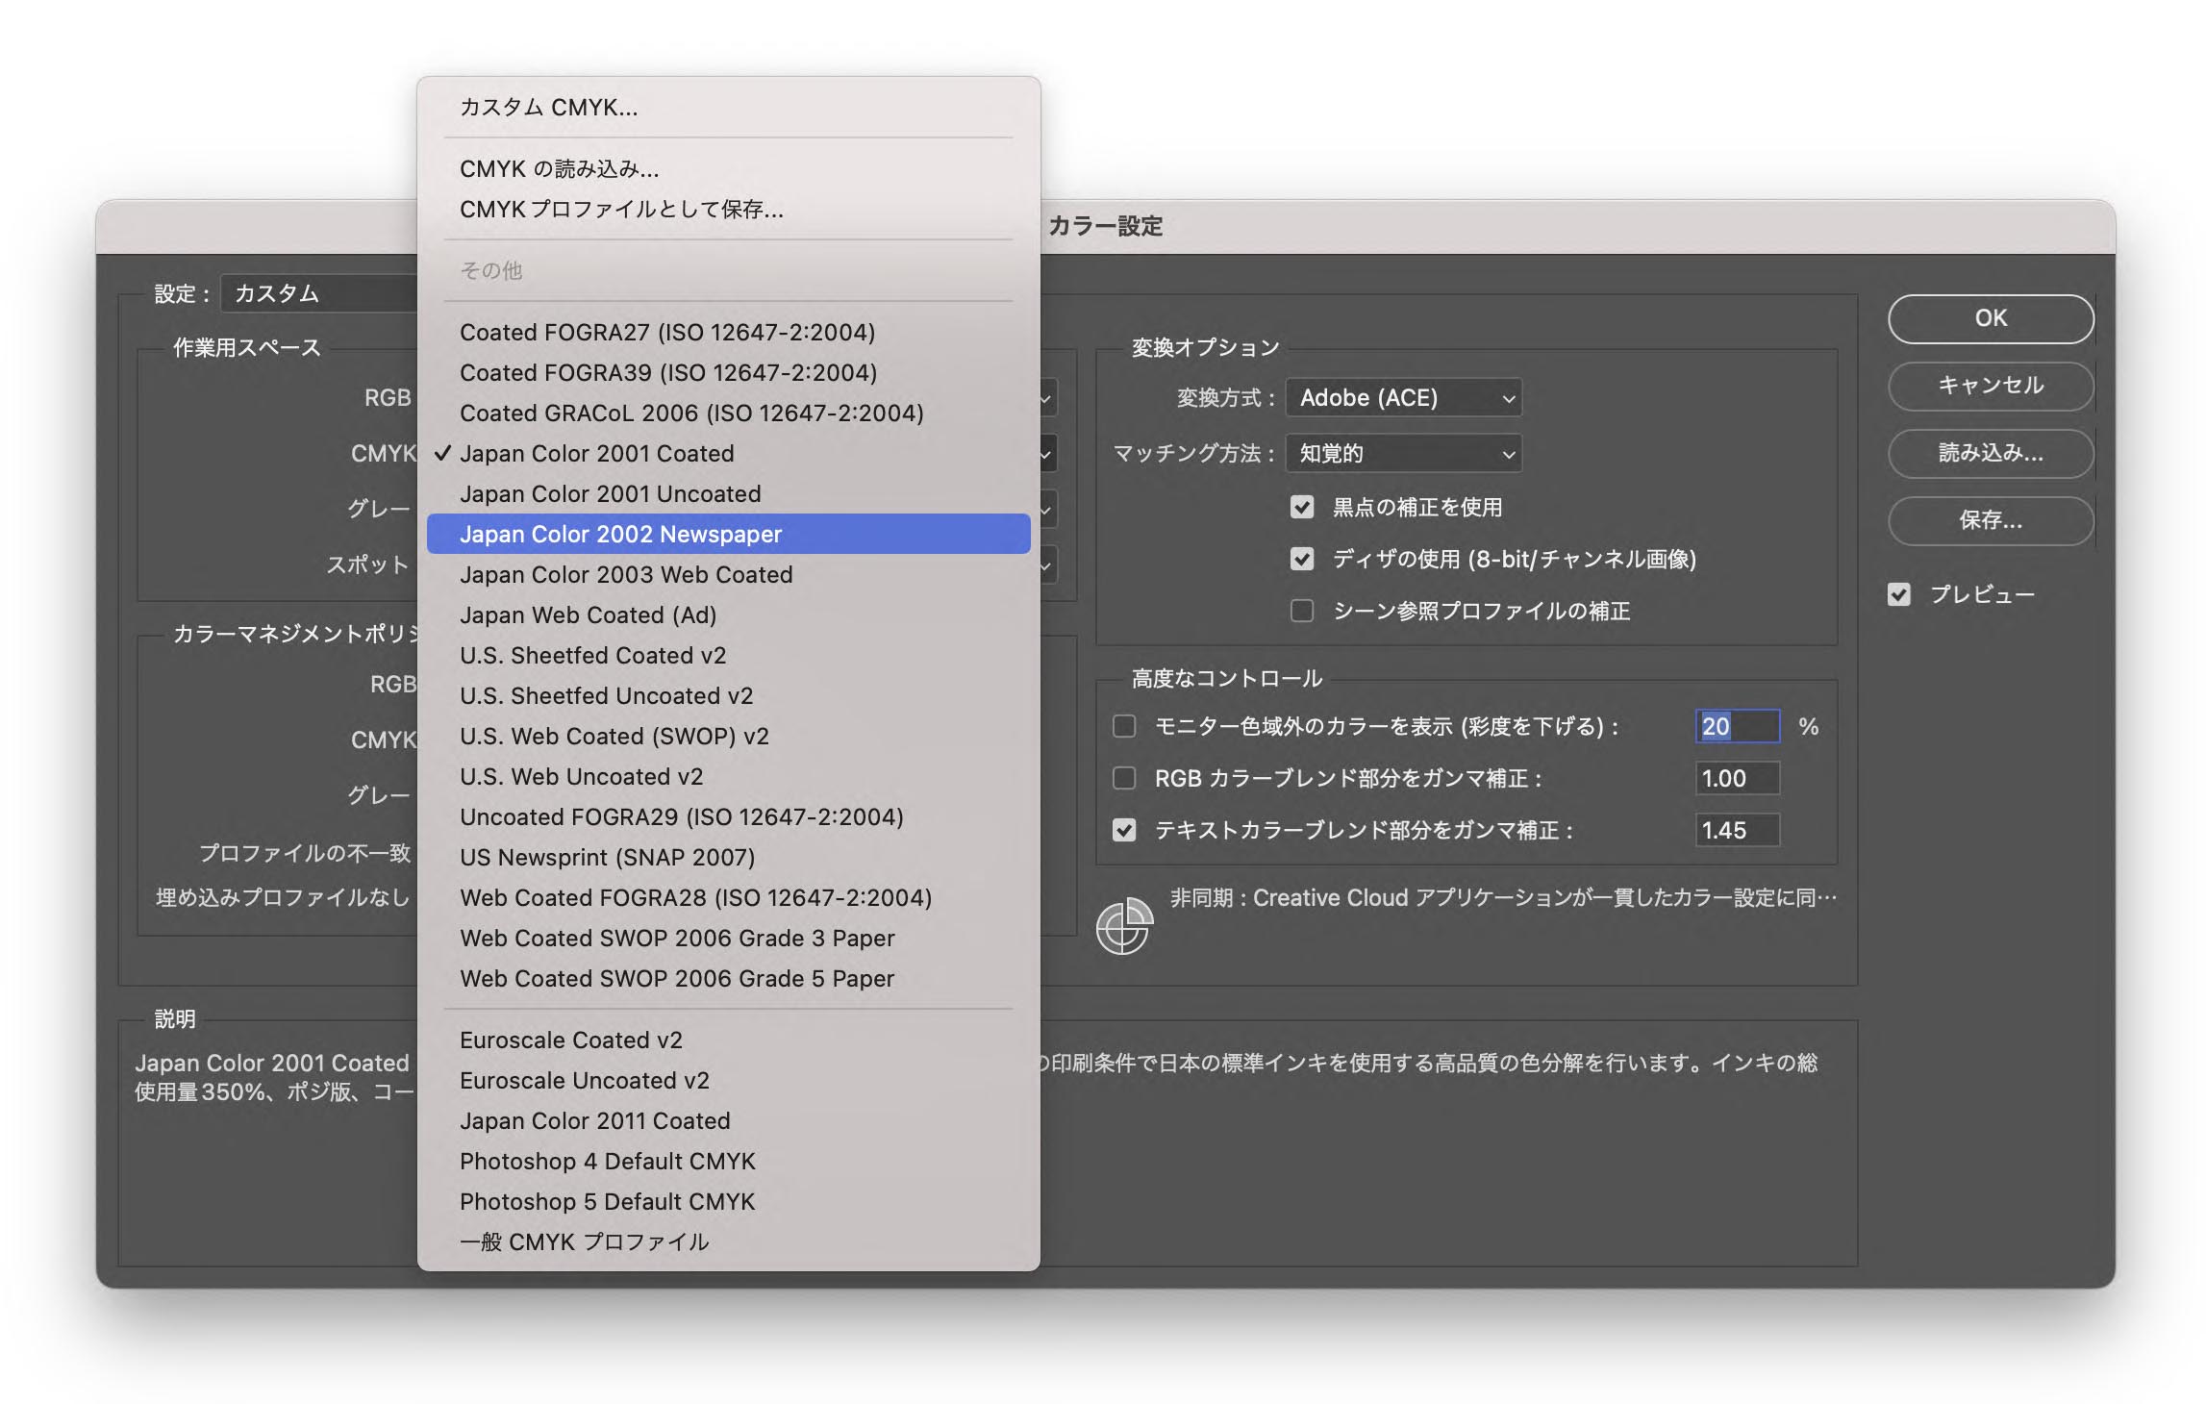Screen dimensions: 2206x1404
Task: Choose Web Coated SWOP 2006 Grade 5 Paper
Action: tap(728, 978)
